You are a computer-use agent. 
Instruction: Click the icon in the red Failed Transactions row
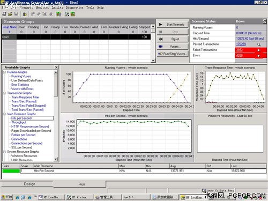258,50
